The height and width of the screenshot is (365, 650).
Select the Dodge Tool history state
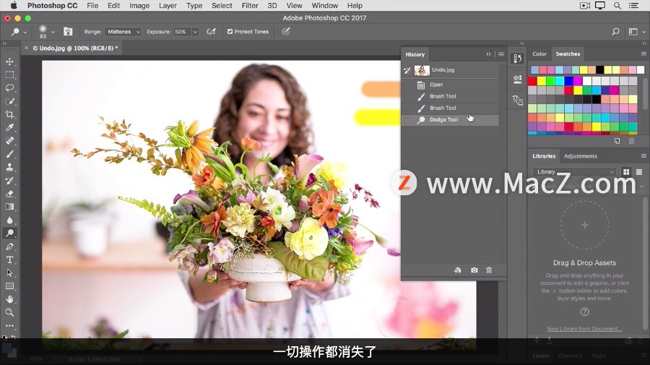[450, 120]
